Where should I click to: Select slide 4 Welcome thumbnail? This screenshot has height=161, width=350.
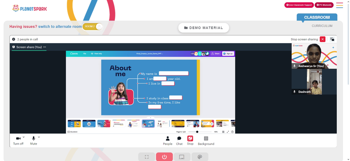coord(119,123)
